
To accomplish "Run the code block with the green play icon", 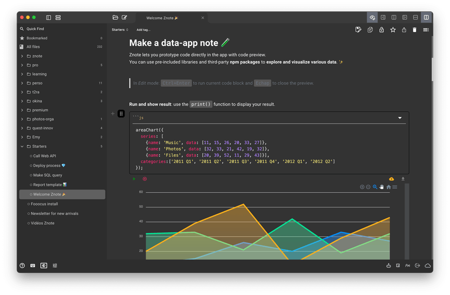I will tap(135, 178).
